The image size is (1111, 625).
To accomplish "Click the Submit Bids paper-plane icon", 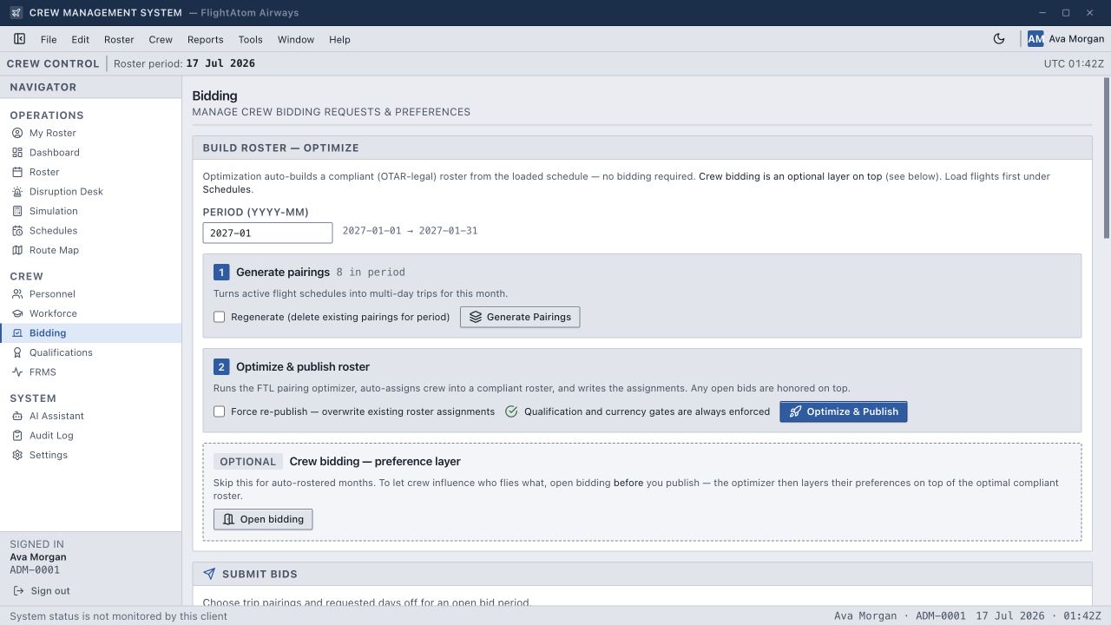I will click(209, 574).
